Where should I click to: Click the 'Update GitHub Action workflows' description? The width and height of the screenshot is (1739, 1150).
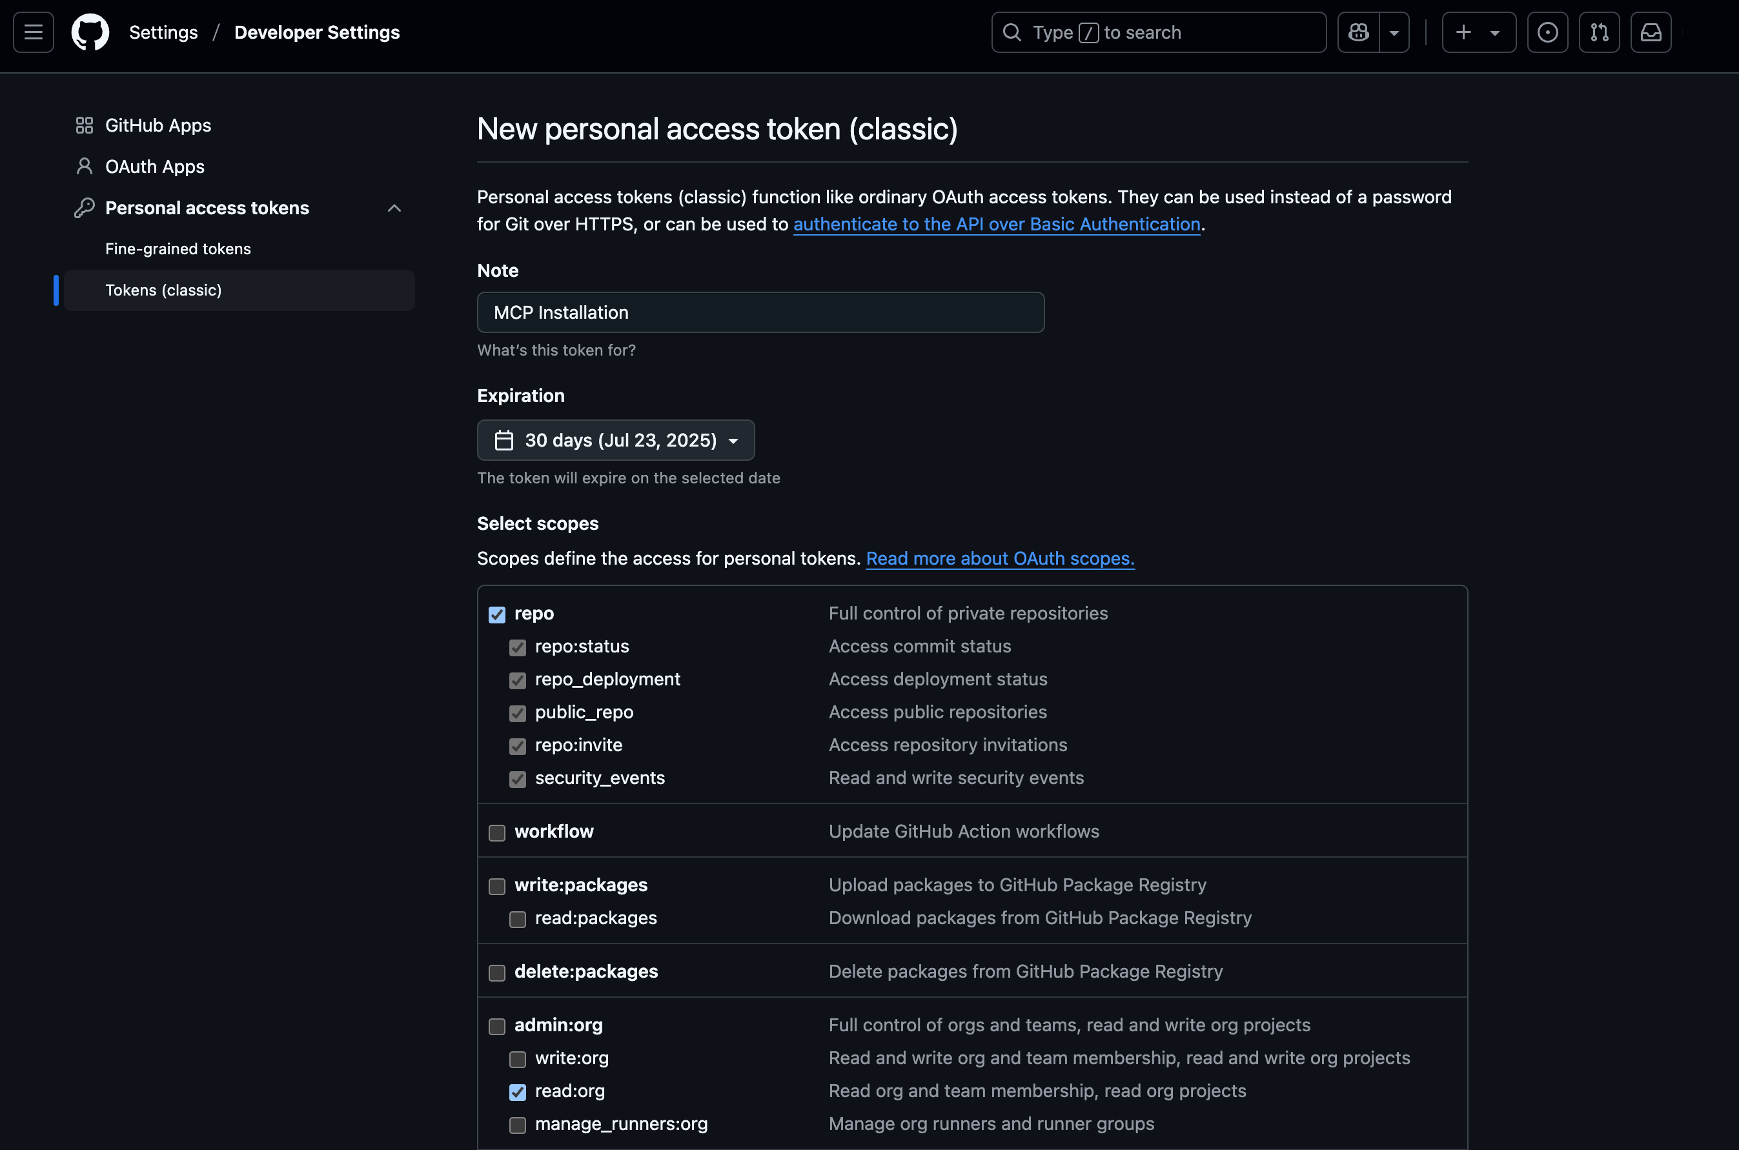(964, 831)
